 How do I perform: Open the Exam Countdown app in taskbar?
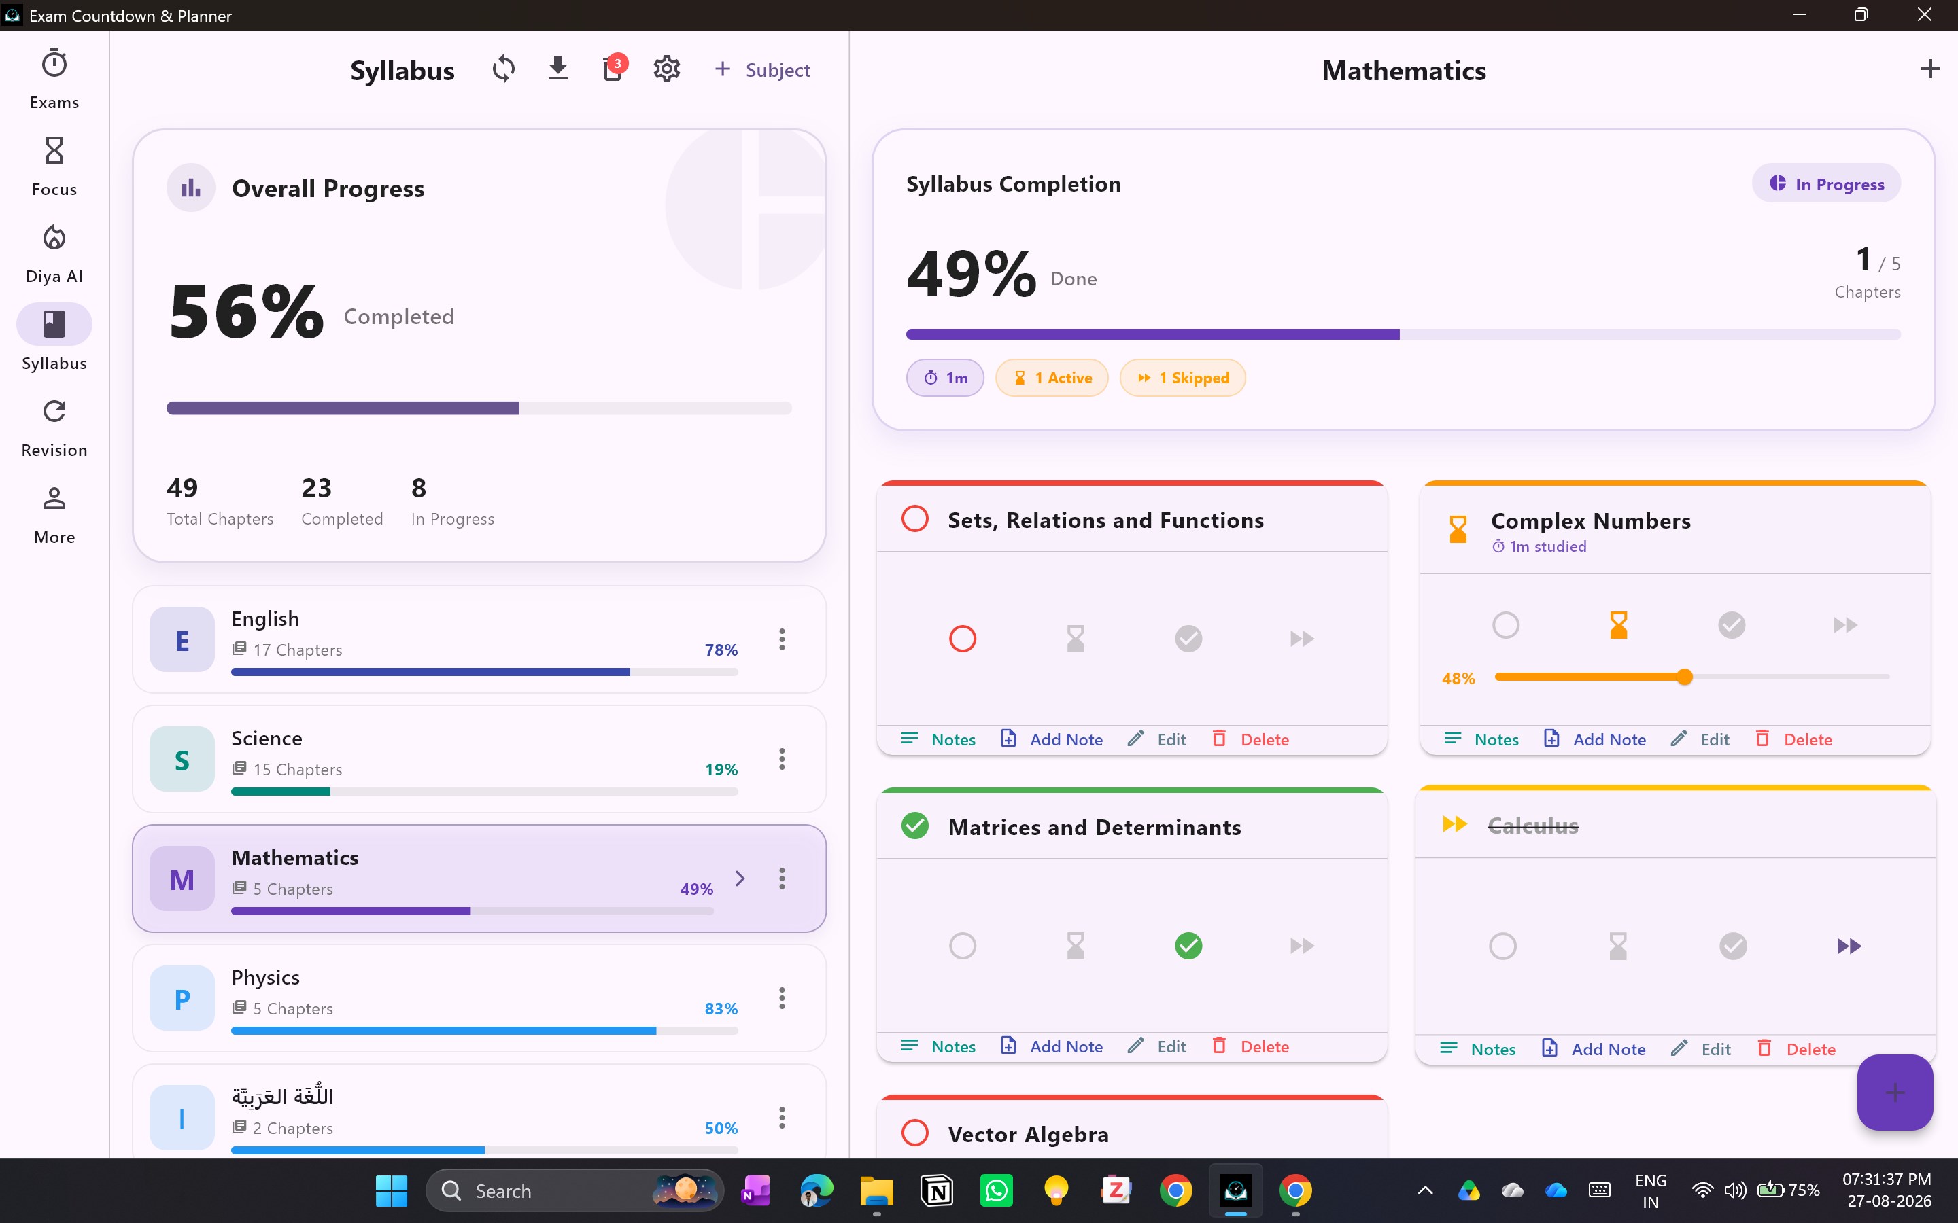1235,1190
